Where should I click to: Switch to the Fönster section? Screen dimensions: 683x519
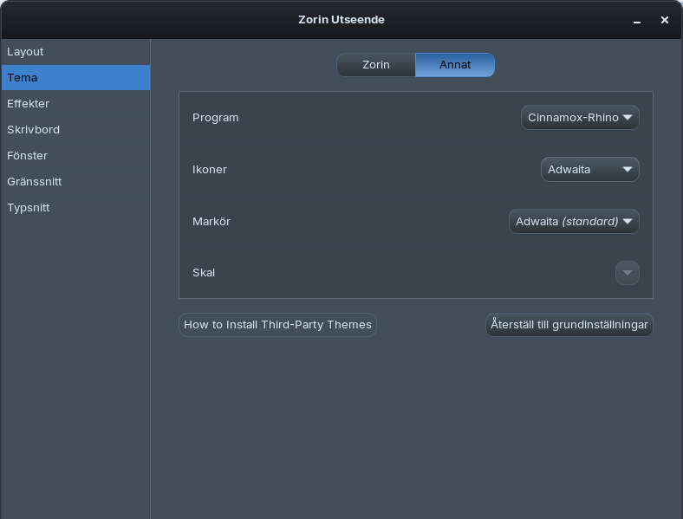pyautogui.click(x=75, y=155)
